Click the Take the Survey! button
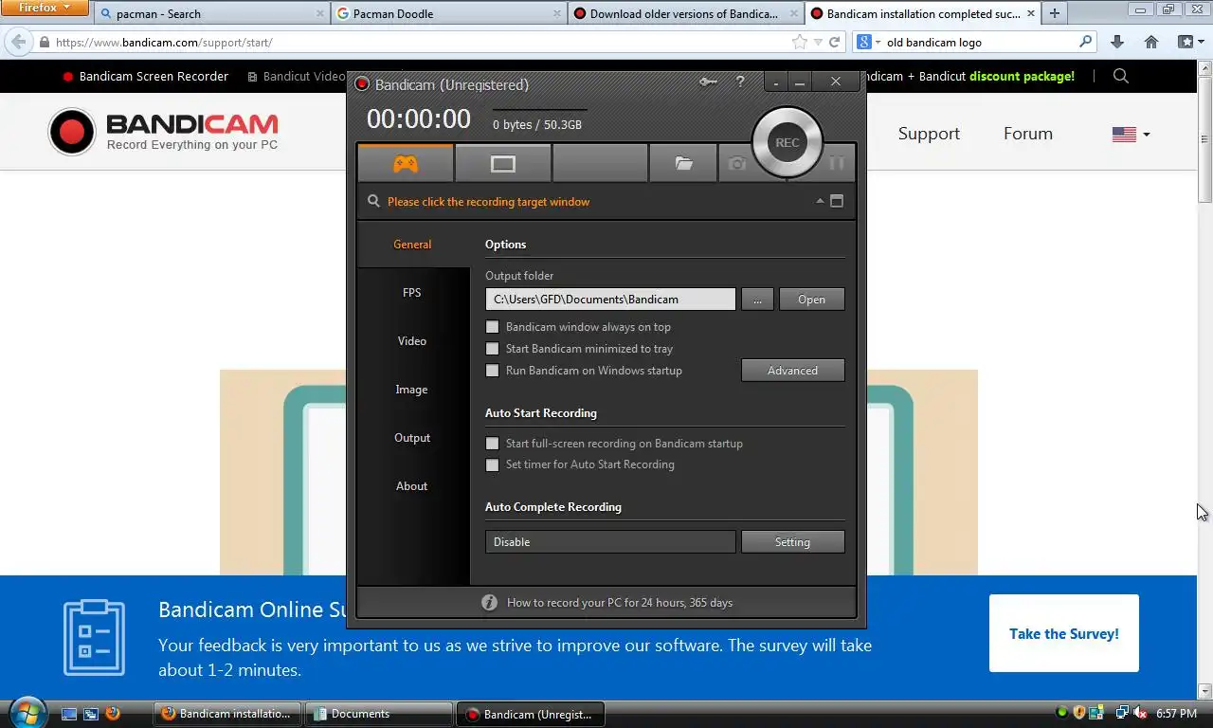Screen dimensions: 1213x728 click(1063, 633)
